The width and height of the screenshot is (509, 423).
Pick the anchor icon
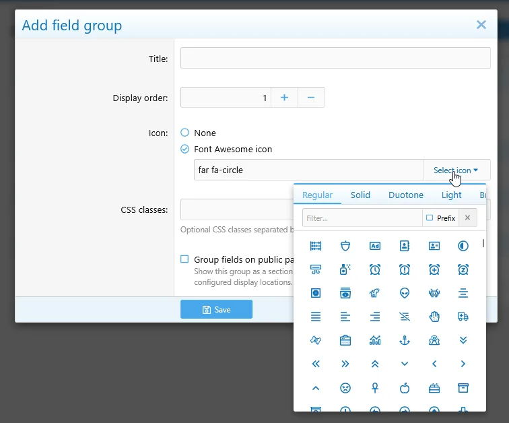tap(405, 340)
